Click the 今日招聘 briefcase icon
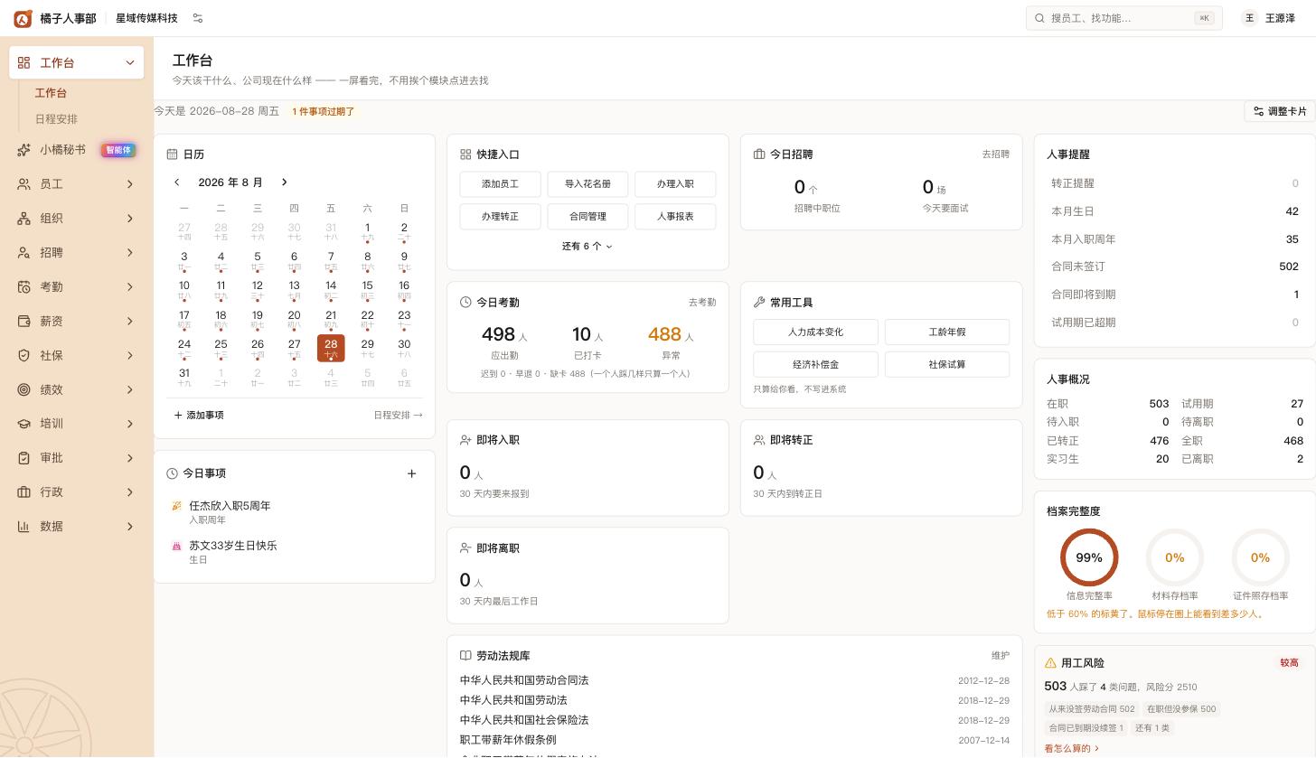 click(759, 154)
